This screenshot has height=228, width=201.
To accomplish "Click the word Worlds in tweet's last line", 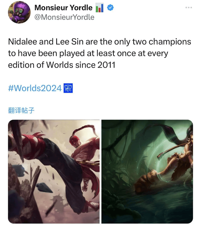I will tap(60, 65).
